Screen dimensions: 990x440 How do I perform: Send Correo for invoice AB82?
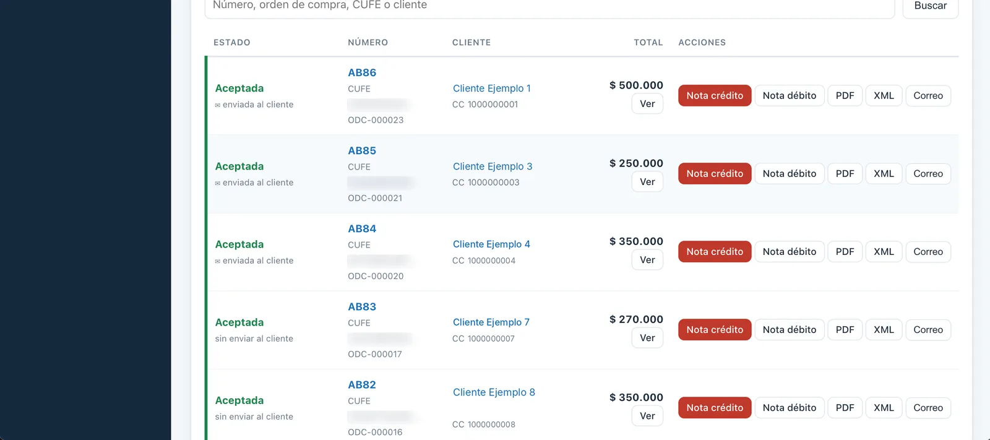coord(928,407)
